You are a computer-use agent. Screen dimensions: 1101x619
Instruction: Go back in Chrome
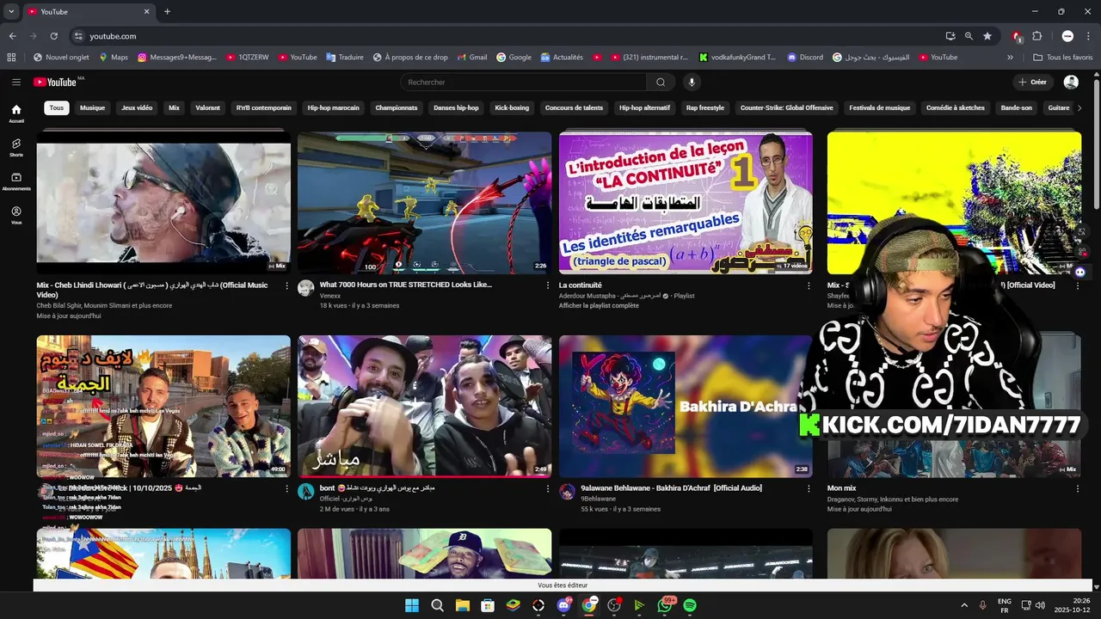pos(12,36)
